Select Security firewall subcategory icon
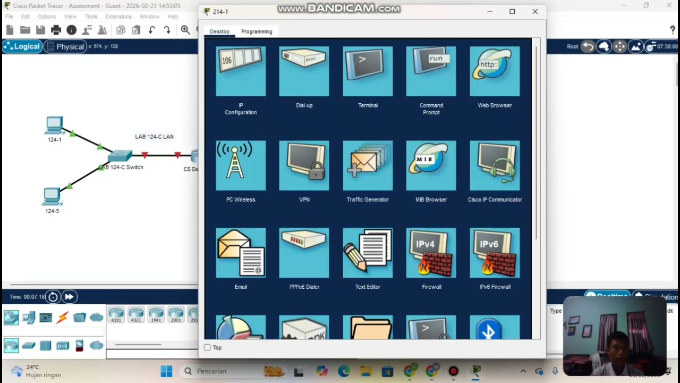This screenshot has width=680, height=383. pyautogui.click(x=80, y=346)
